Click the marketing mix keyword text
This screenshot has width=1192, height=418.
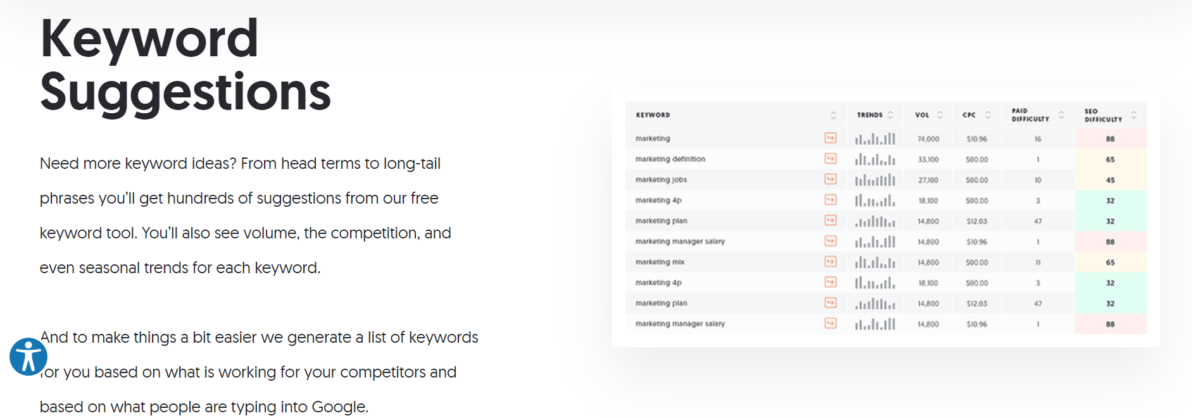coord(660,262)
